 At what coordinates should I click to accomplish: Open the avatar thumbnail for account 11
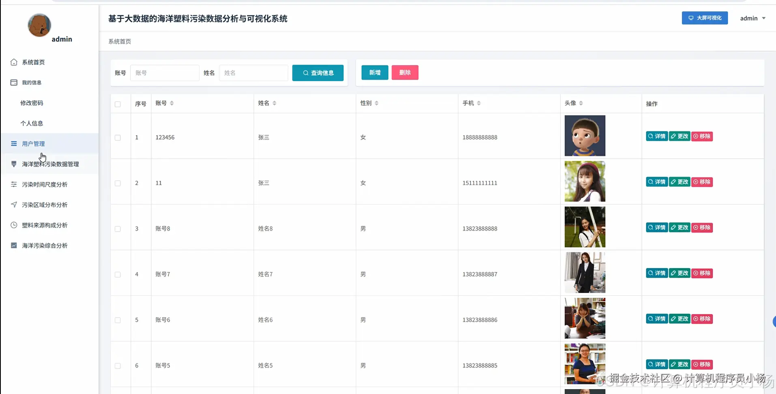tap(585, 181)
